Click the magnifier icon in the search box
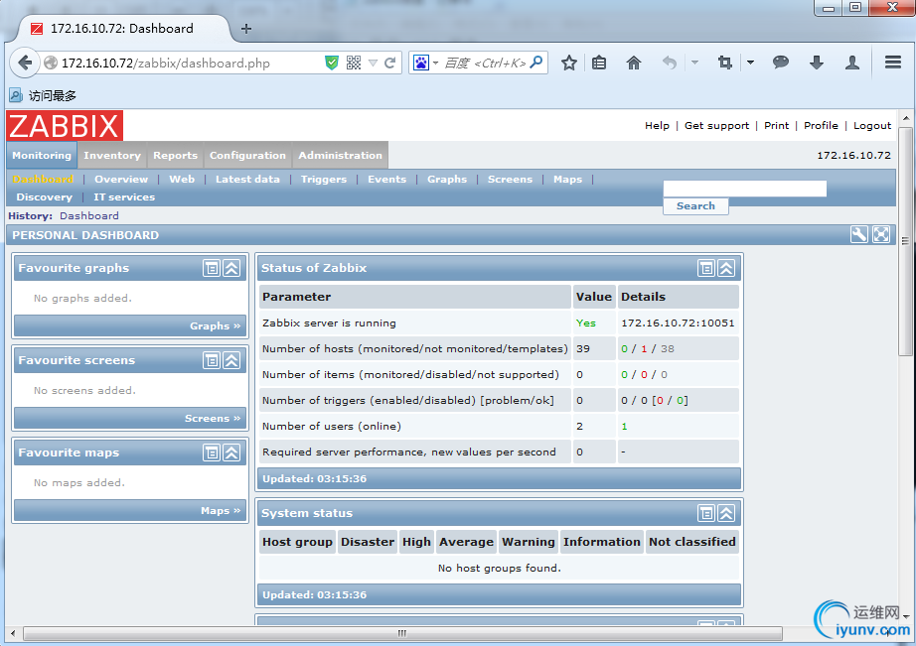Viewport: 916px width, 646px height. tap(536, 62)
